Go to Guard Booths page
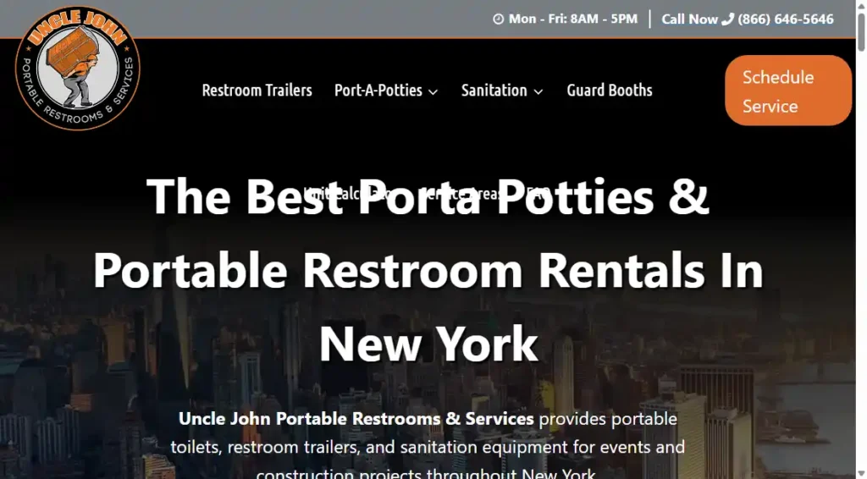Screen dimensions: 867x479 click(610, 90)
